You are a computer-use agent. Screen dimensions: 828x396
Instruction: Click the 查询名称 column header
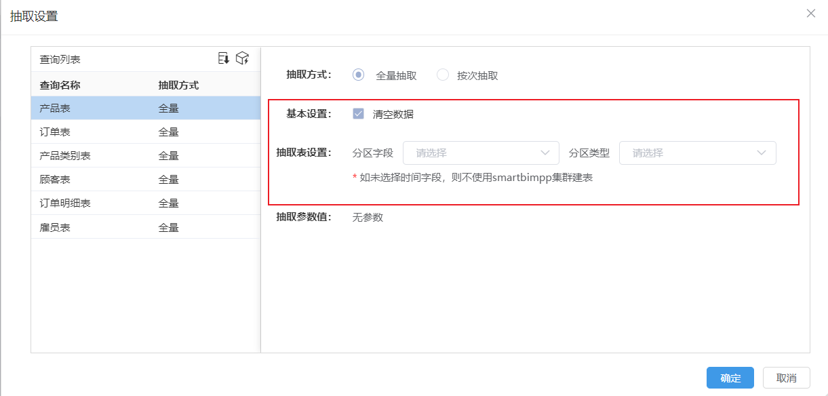tap(60, 85)
